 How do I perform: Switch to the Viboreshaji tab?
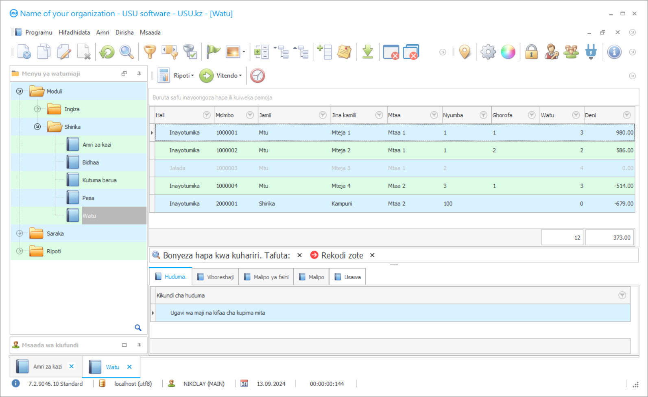pos(215,277)
